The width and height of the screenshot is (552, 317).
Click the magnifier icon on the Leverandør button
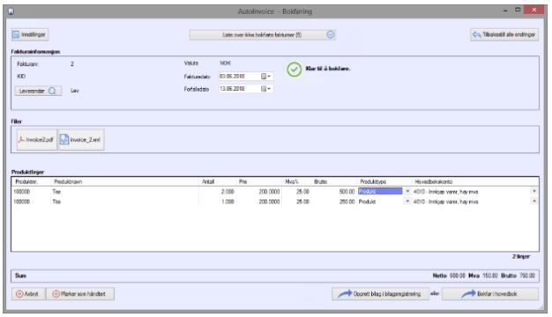pos(52,91)
